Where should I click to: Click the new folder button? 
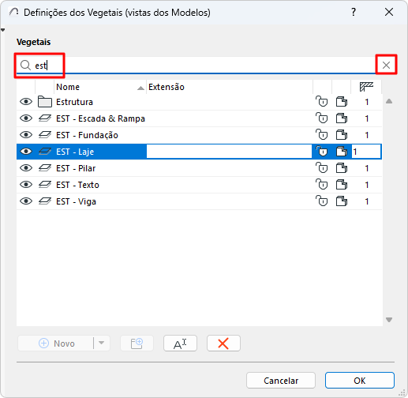click(x=137, y=344)
